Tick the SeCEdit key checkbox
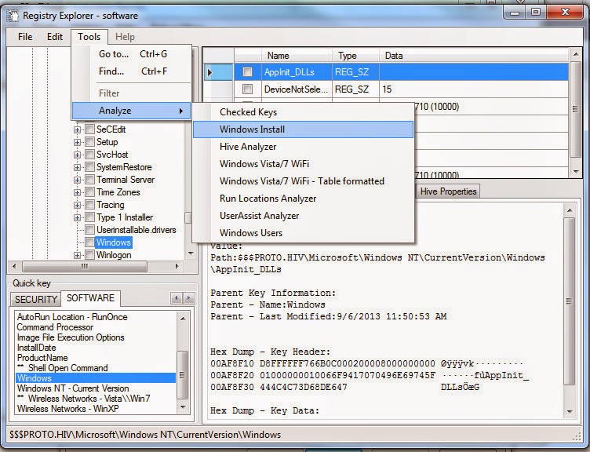Screen dimensions: 590x452 90,129
